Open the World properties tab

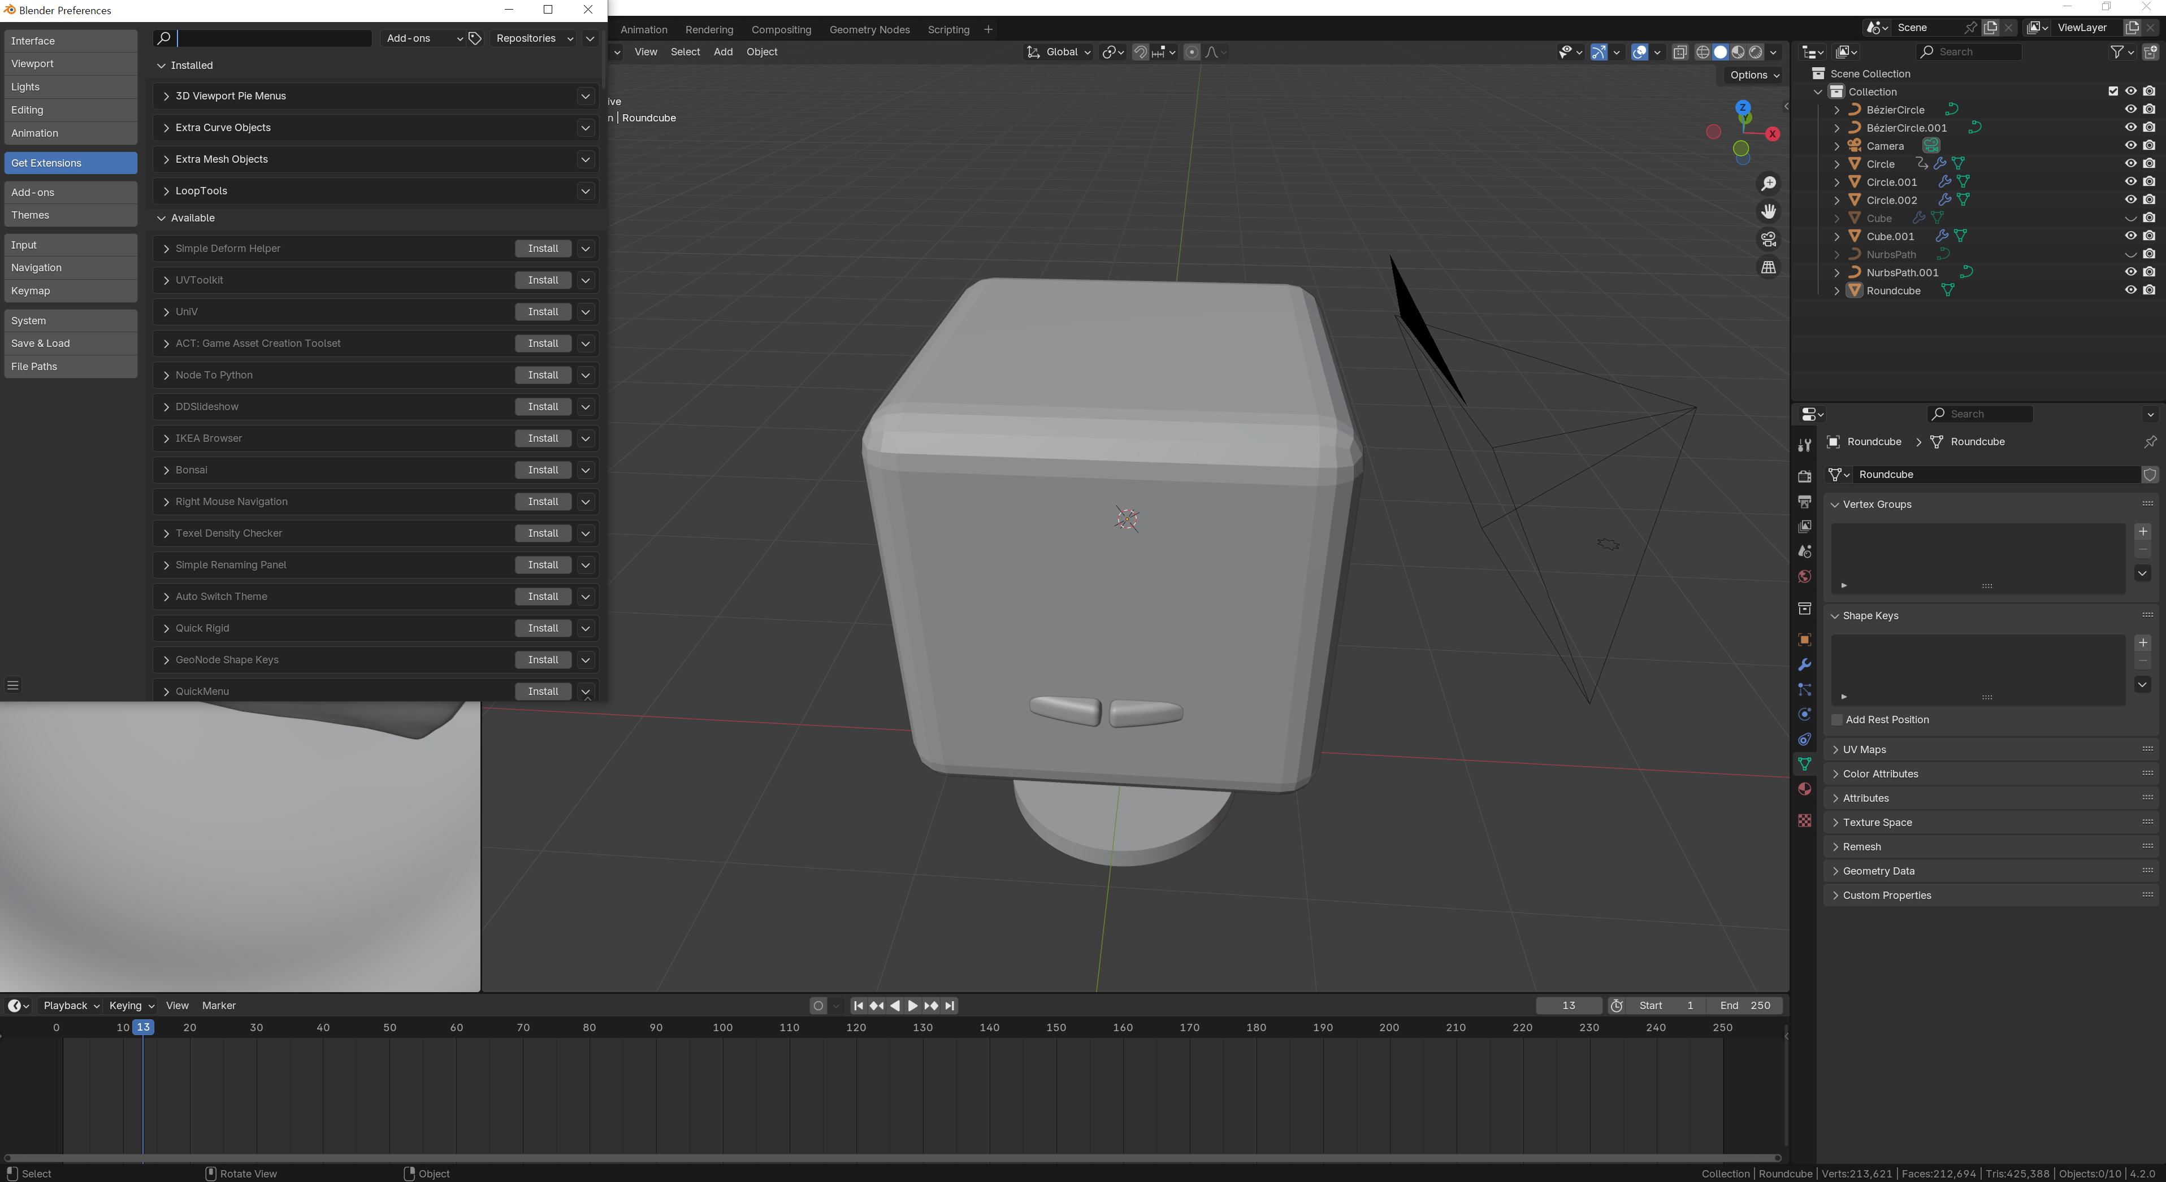pos(1804,576)
